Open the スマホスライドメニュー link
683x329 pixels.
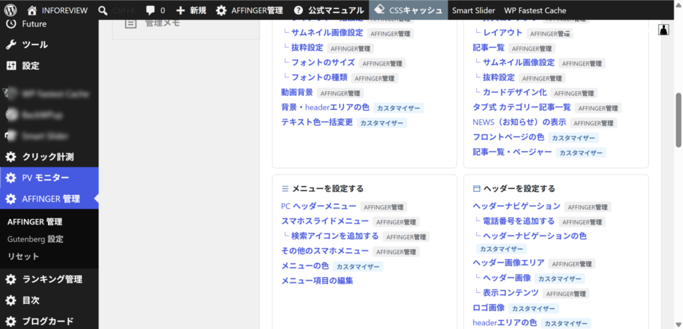325,221
